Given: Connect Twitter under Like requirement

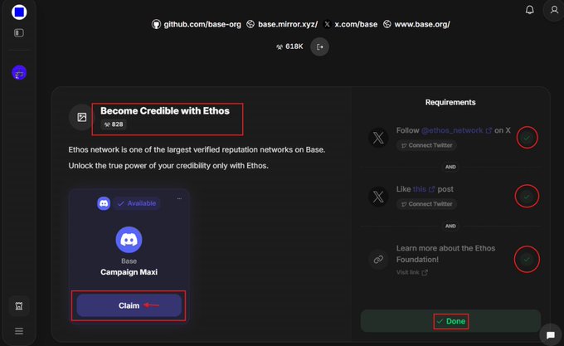Looking at the screenshot, I should [x=426, y=204].
